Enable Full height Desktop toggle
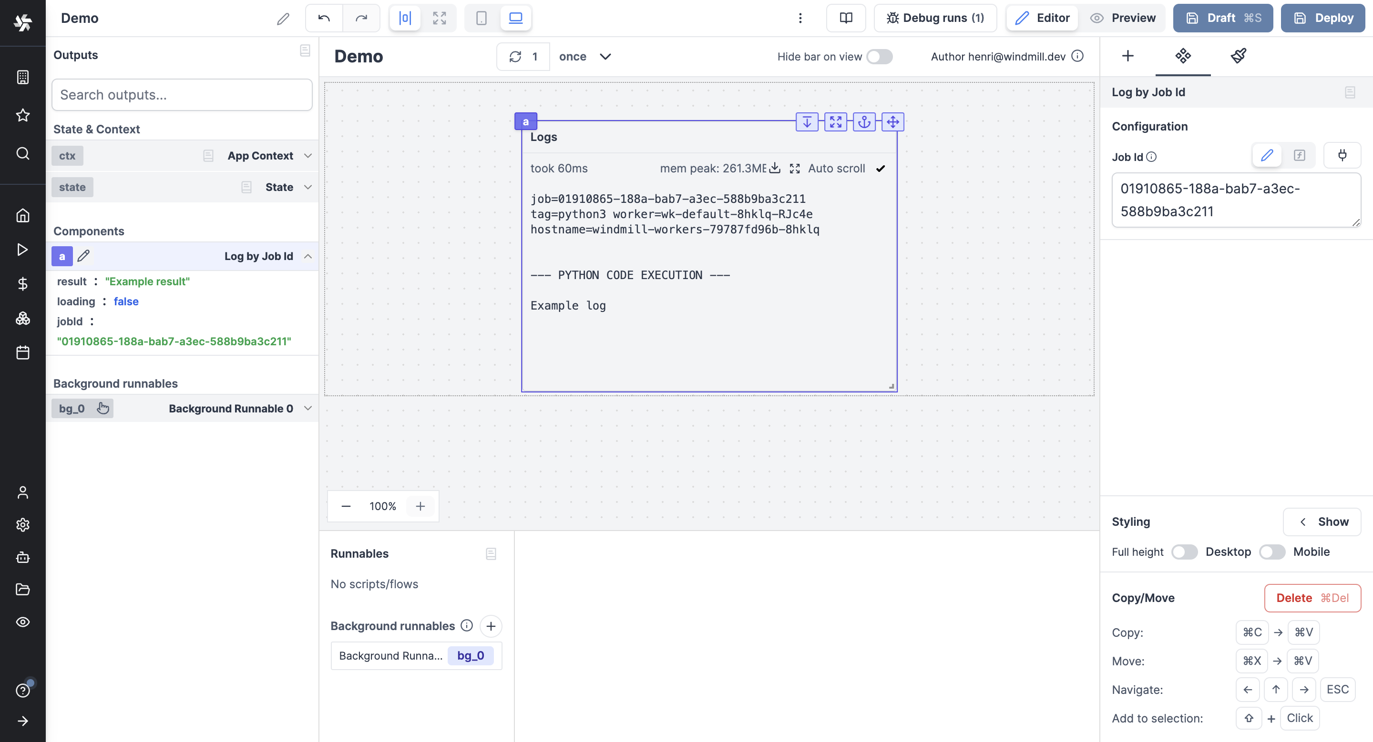Viewport: 1373px width, 742px height. pyautogui.click(x=1184, y=552)
